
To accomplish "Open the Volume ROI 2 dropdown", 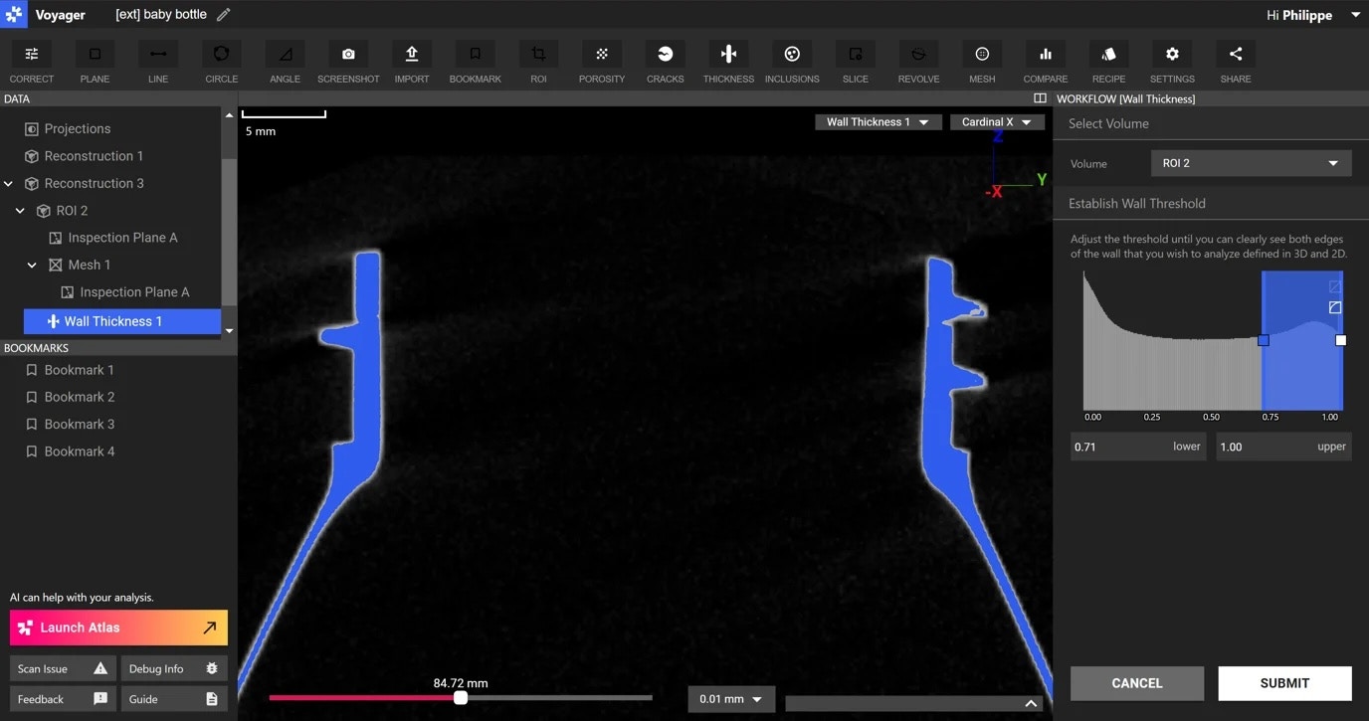I will point(1251,163).
